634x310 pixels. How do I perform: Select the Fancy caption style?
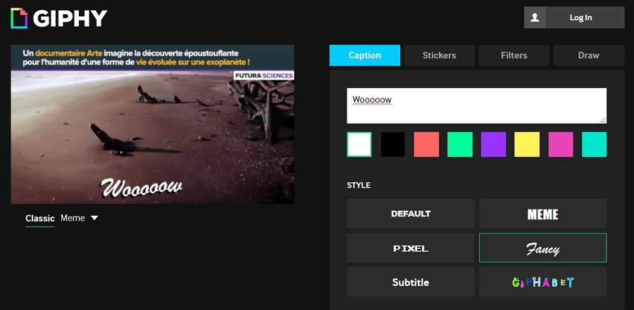[x=542, y=248]
